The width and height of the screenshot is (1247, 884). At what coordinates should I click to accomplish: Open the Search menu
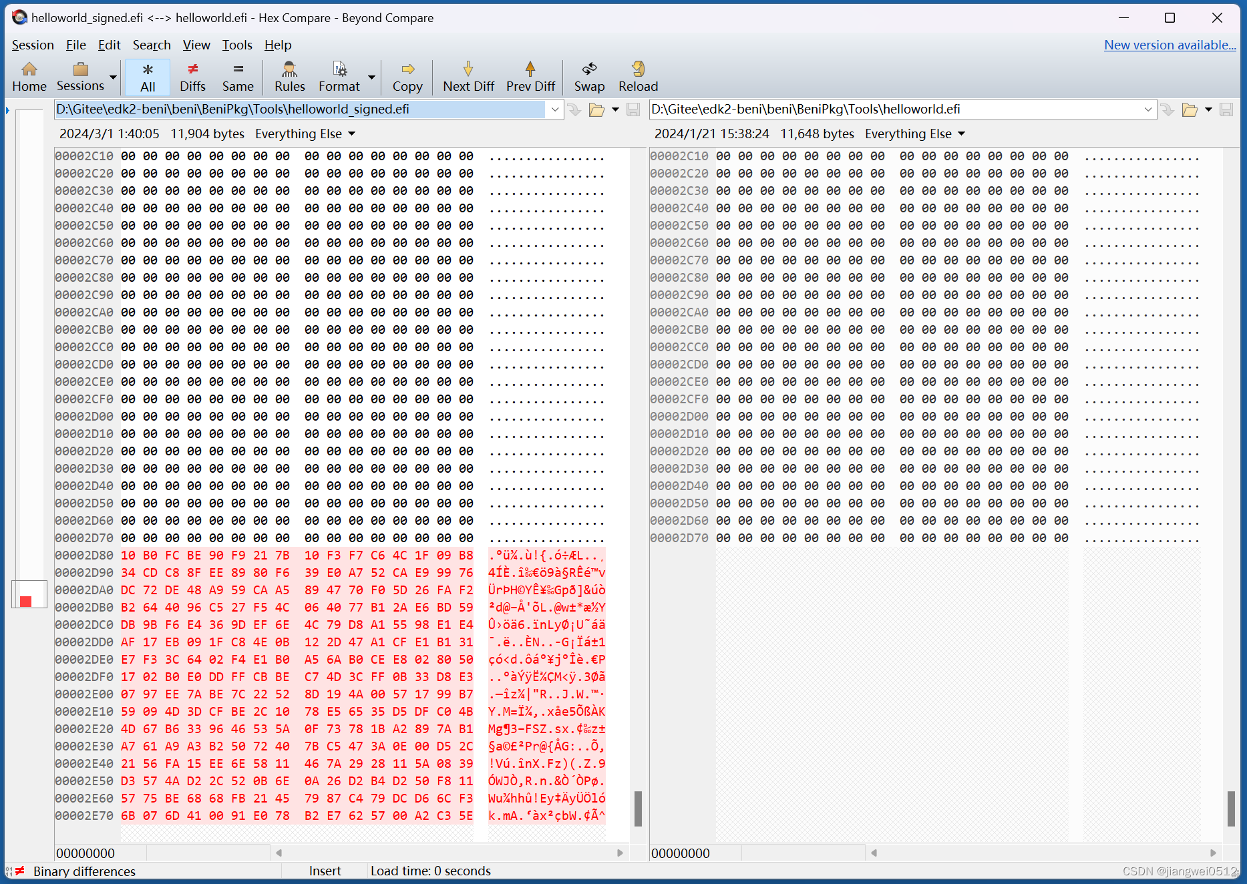pos(152,45)
